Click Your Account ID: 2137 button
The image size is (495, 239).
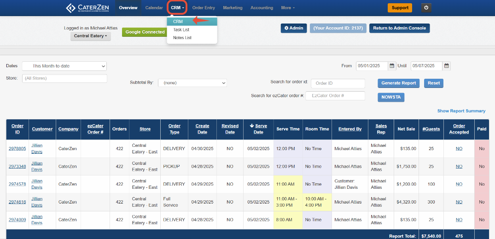(338, 28)
